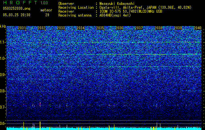The width and height of the screenshot is (205, 130).
Task: Select the version number 1.0.0
Action: click(44, 3)
